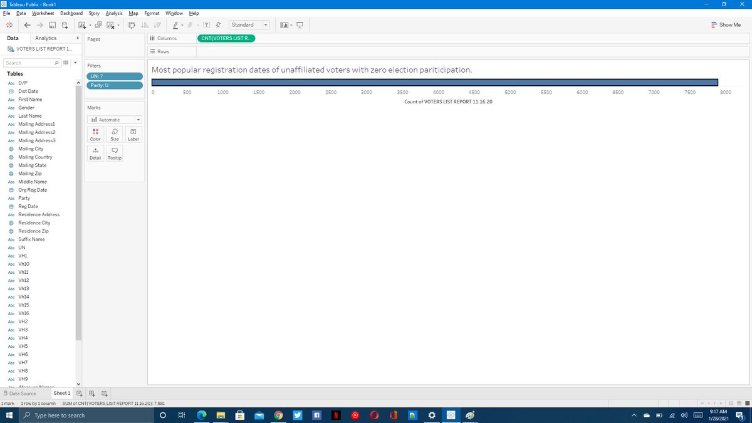
Task: Click the UN: ? filter pill
Action: (x=115, y=76)
